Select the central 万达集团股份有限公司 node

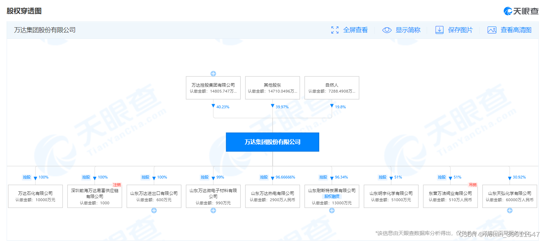tap(272, 142)
